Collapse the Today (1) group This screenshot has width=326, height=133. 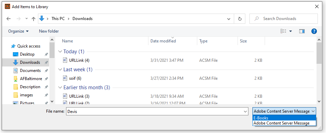[x=60, y=52]
